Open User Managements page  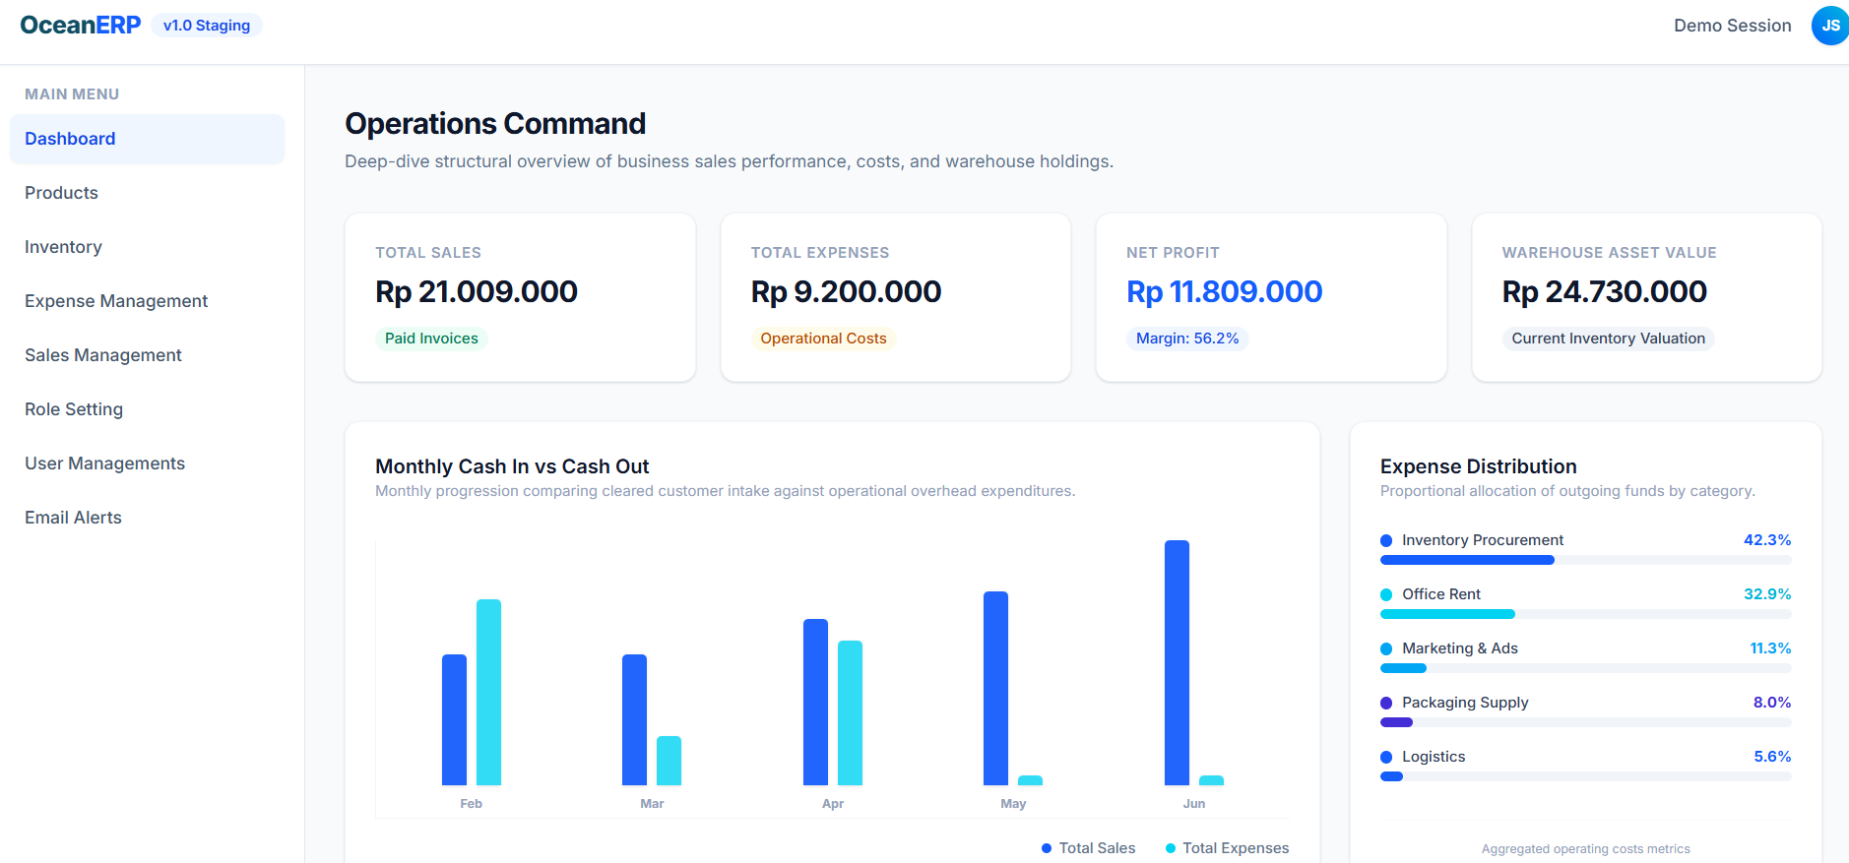pyautogui.click(x=147, y=463)
